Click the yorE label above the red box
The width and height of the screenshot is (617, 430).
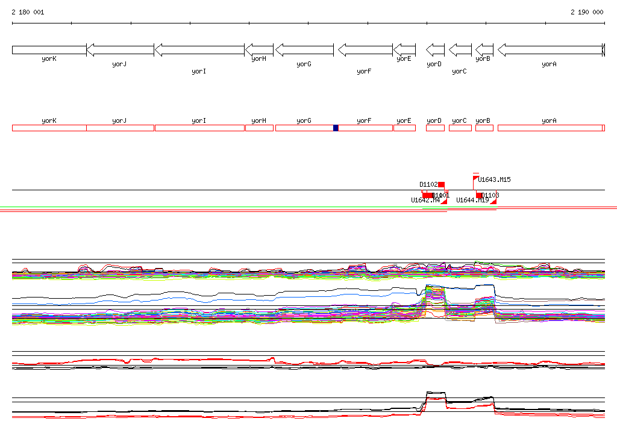tap(404, 121)
